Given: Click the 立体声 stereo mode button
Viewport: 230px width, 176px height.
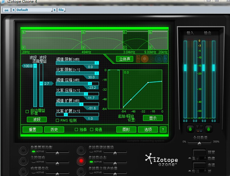Looking at the screenshot, I should tap(125, 59).
